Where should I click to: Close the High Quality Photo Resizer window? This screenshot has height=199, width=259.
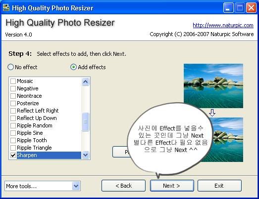[x=251, y=7]
